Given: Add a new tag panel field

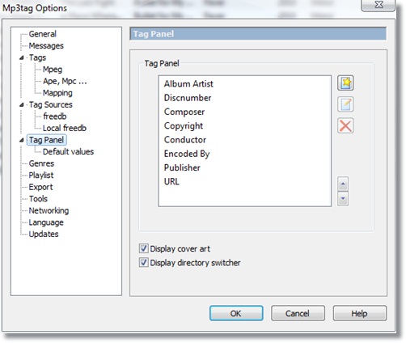Looking at the screenshot, I should pos(345,83).
